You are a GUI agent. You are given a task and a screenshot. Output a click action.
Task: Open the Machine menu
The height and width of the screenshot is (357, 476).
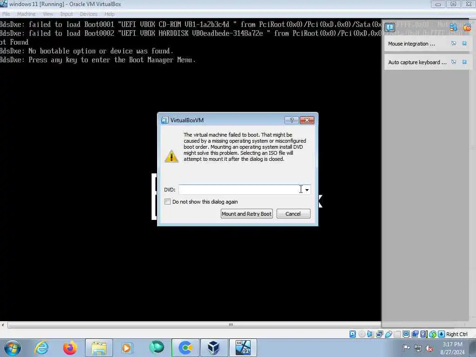[26, 14]
